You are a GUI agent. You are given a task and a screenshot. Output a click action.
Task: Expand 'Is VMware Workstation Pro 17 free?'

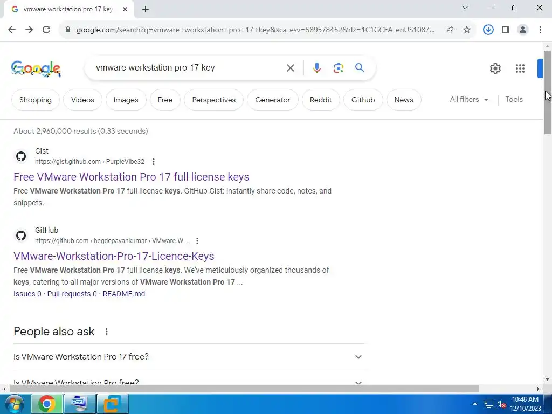click(x=189, y=357)
